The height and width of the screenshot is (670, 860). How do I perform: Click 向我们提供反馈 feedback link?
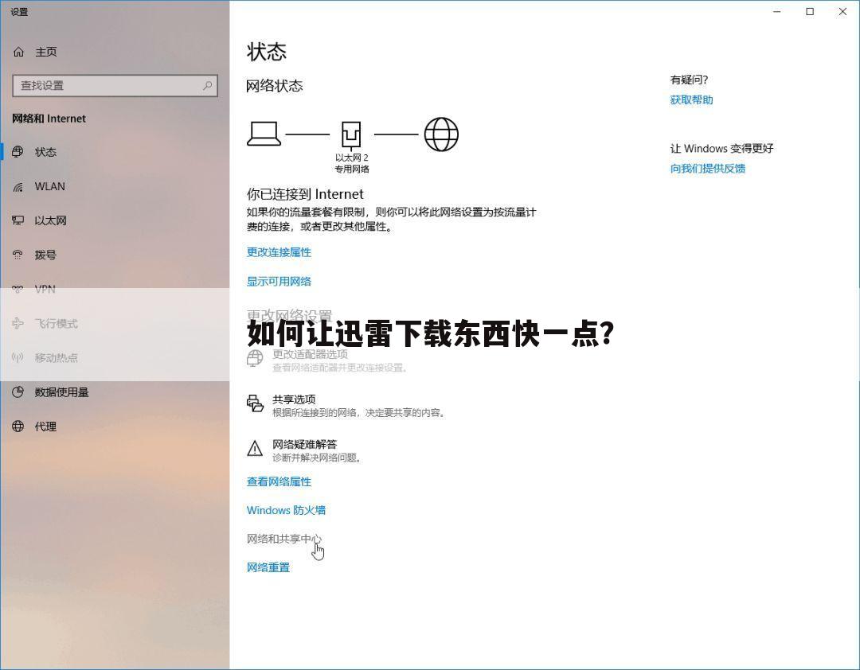(x=708, y=169)
